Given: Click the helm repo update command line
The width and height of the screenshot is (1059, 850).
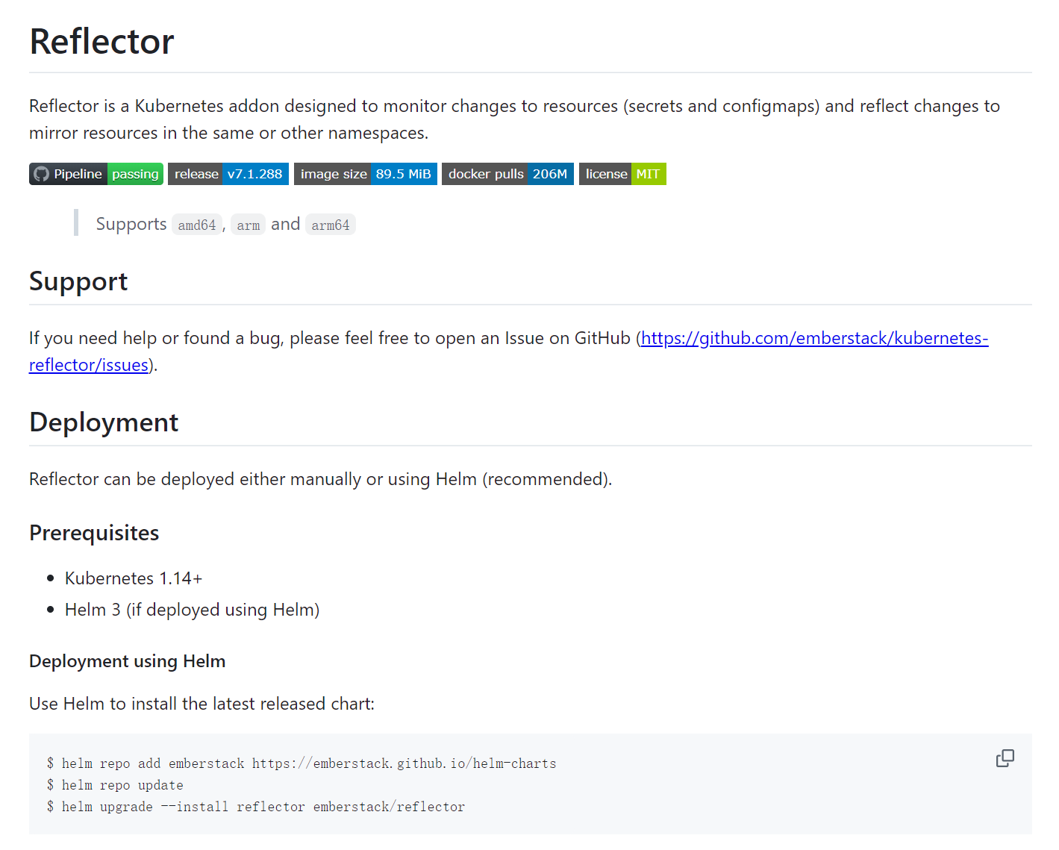Looking at the screenshot, I should point(115,785).
